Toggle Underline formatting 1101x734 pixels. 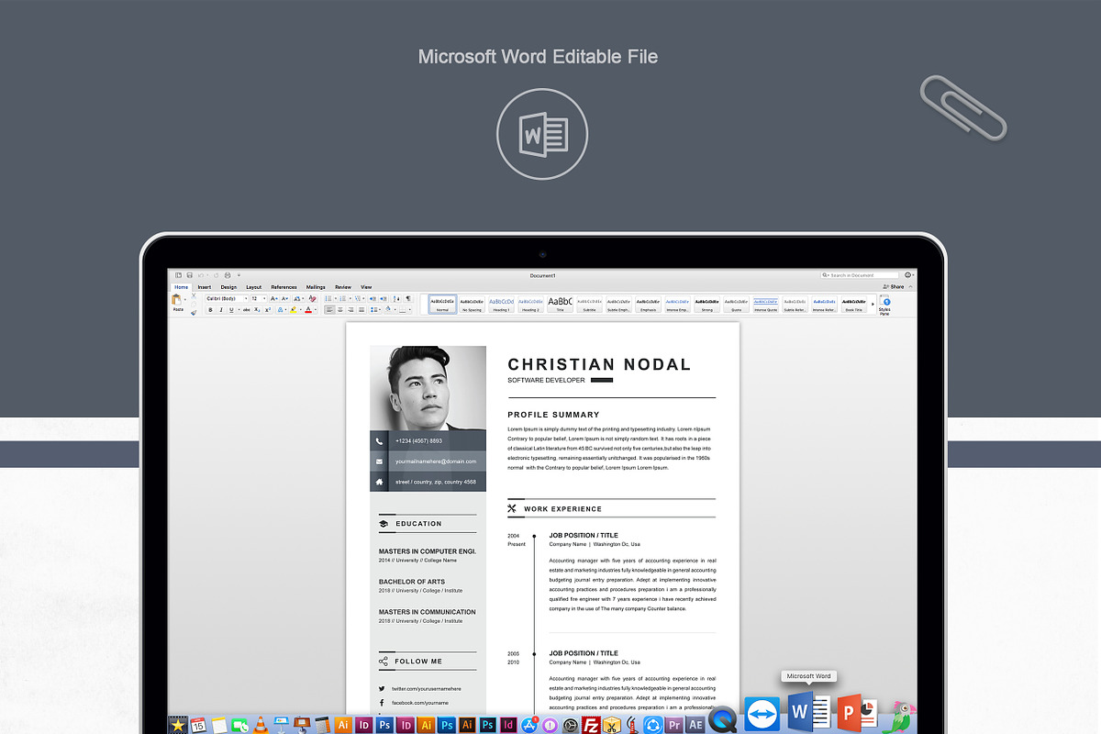pyautogui.click(x=231, y=310)
